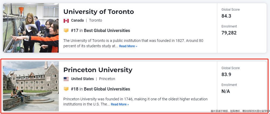Screen dimensions: 270x114
Task: Click the Toronto enrollment figure 79,282
Action: (229, 33)
